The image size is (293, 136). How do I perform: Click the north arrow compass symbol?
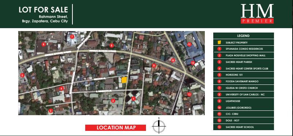(159, 126)
